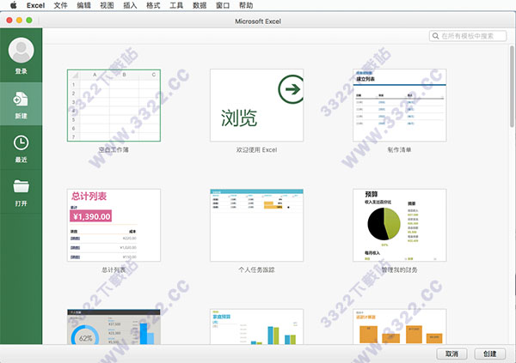
Task: Click the 取消 button
Action: pyautogui.click(x=451, y=354)
